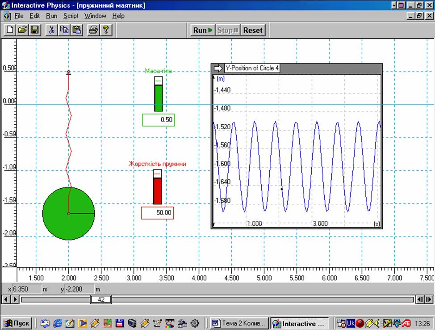Open the blue floppy disk quick launch icon
Viewport: 435px width, 330px height.
pos(120,323)
